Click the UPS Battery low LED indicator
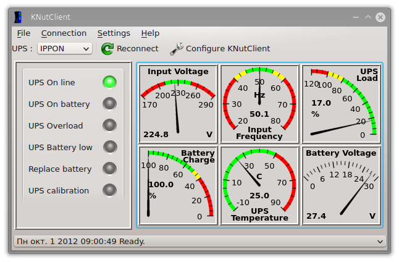Image resolution: width=399 pixels, height=262 pixels. [x=109, y=147]
